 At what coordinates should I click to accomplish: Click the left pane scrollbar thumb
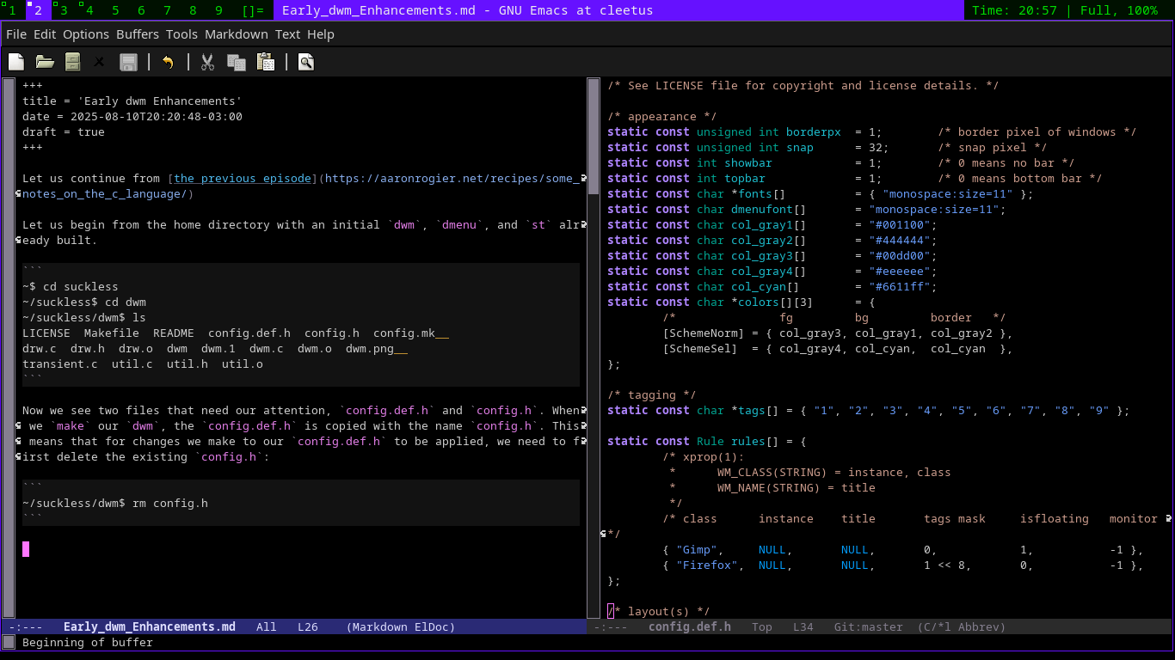[9, 347]
